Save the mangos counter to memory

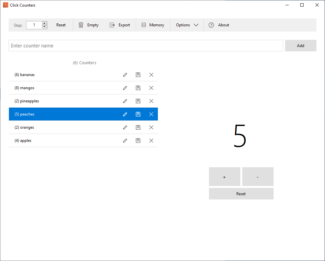[x=138, y=88]
